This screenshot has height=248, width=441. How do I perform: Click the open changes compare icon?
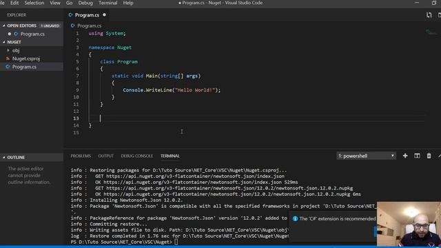pos(429,15)
